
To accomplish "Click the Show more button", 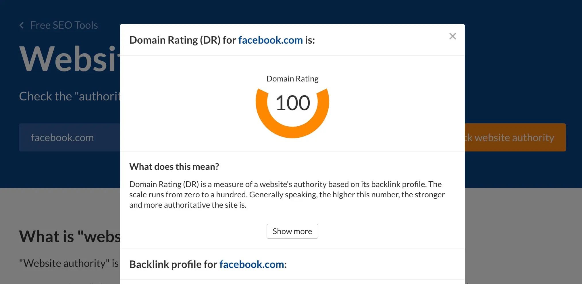I will tap(292, 231).
